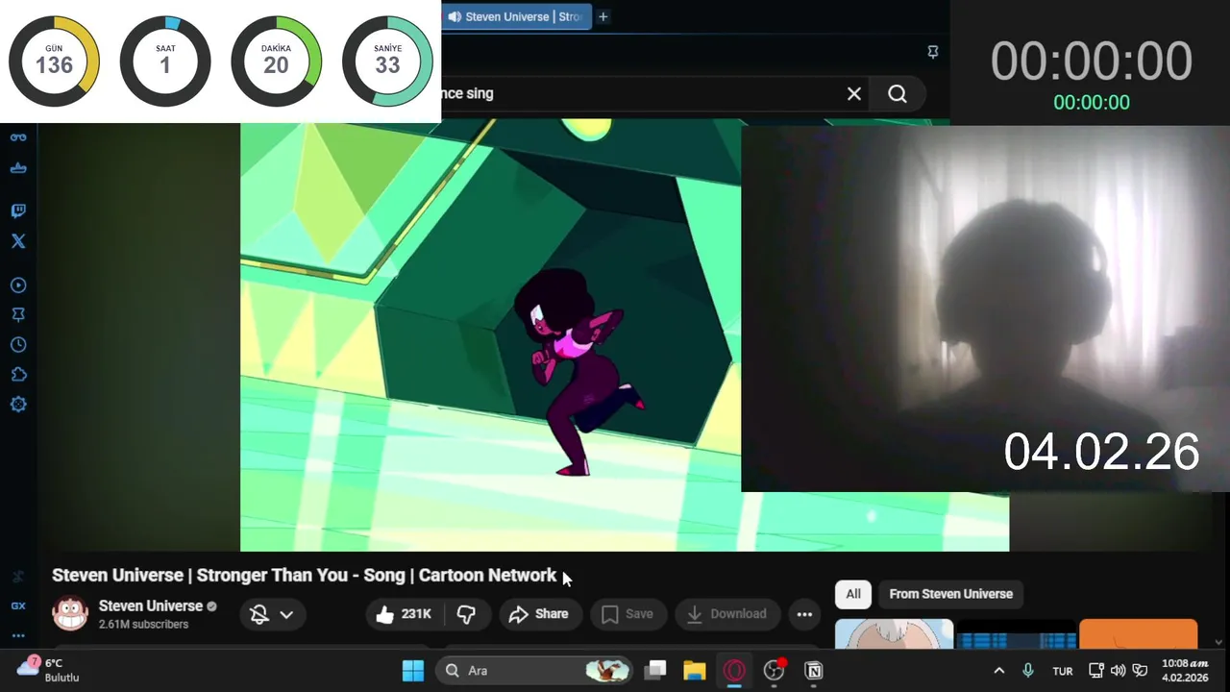Click the GX button in the sidebar
1230x692 pixels.
click(x=18, y=605)
